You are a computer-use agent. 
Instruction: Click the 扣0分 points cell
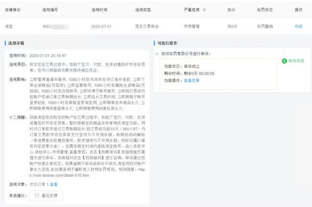[232, 26]
